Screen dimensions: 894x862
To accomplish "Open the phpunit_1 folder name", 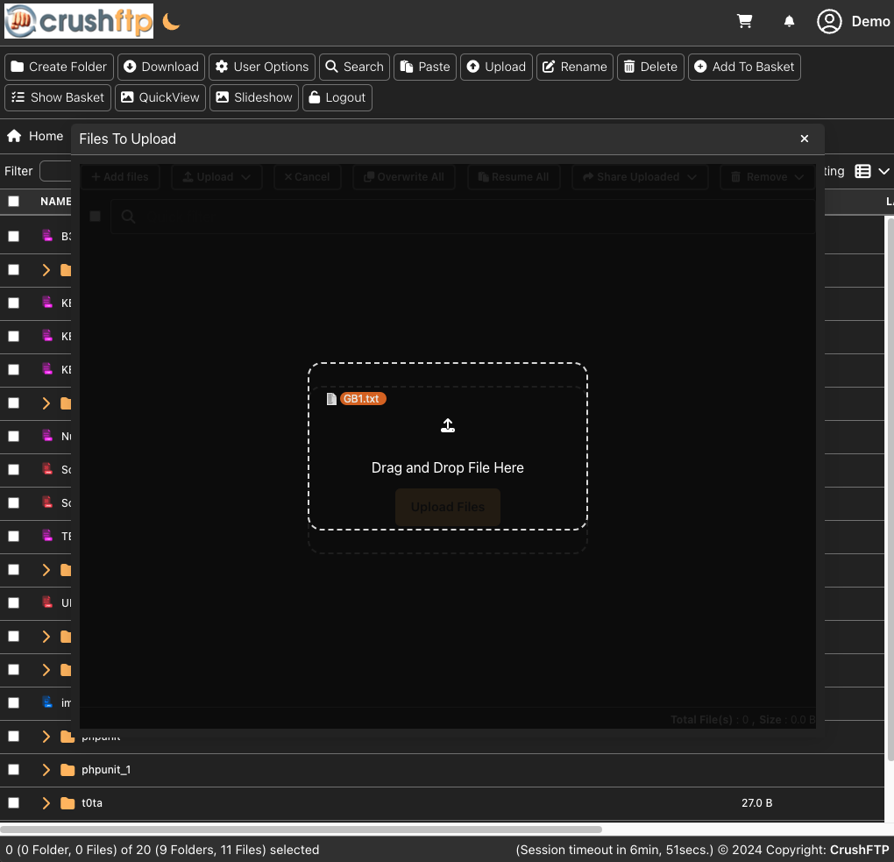I will point(106,770).
